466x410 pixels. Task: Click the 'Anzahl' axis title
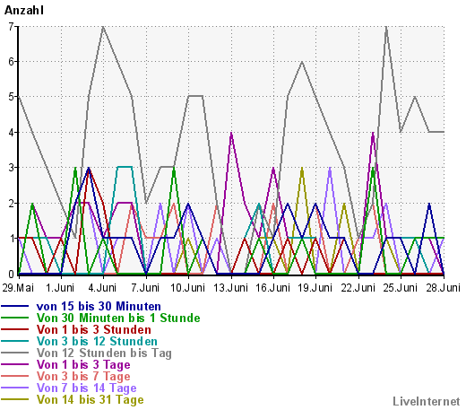(x=24, y=11)
